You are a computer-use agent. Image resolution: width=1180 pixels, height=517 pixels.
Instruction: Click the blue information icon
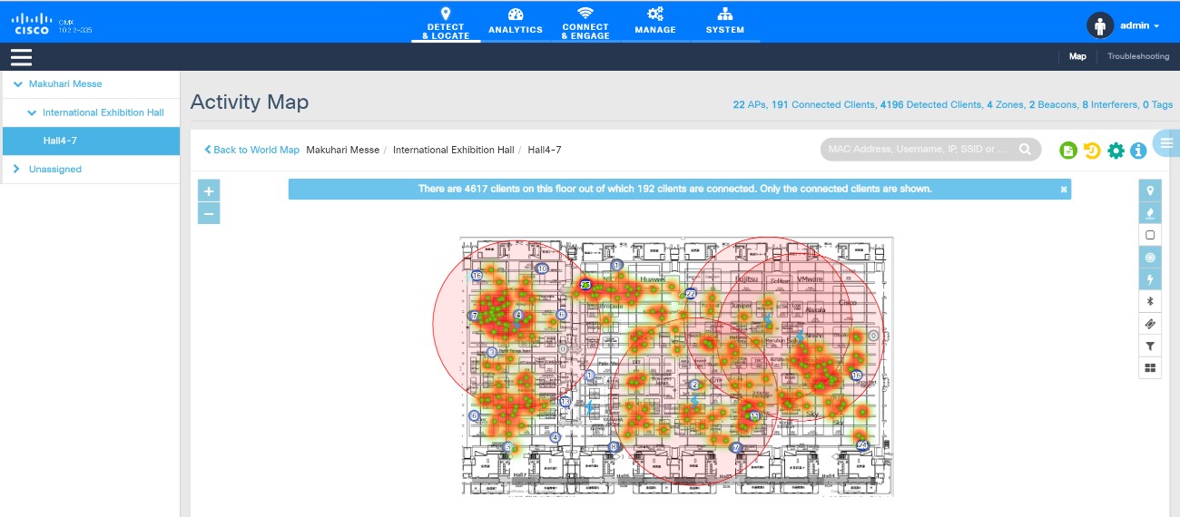tap(1138, 151)
